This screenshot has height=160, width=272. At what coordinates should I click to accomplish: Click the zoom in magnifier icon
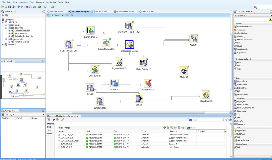48,15
